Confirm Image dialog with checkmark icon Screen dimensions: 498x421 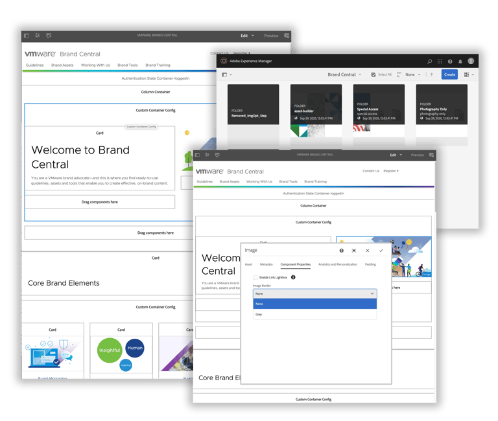[x=381, y=251]
